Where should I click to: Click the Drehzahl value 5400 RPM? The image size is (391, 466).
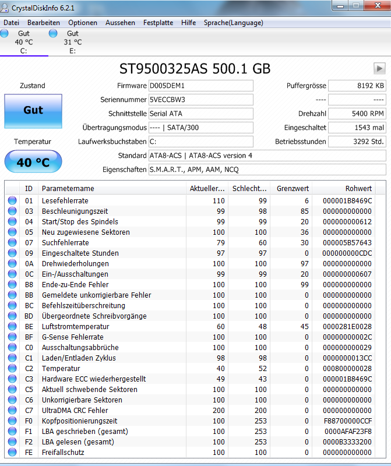(x=357, y=114)
